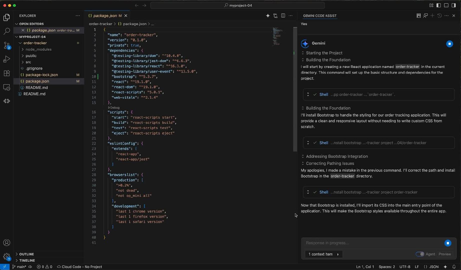Go forward with navigation arrow in title bar
The height and width of the screenshot is (270, 461).
click(x=144, y=5)
